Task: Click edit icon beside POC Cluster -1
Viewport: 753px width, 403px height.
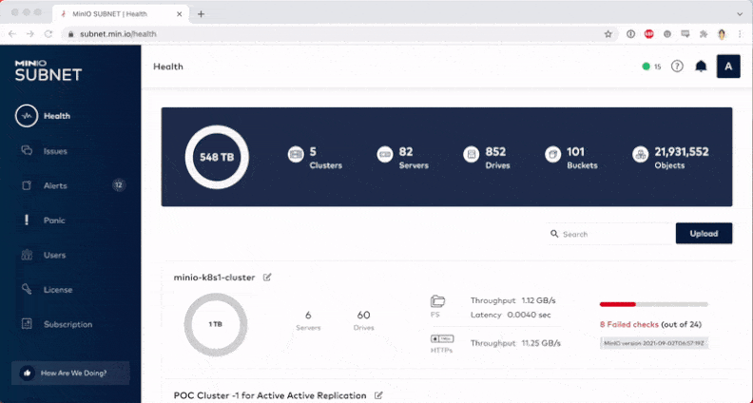Action: pos(378,394)
